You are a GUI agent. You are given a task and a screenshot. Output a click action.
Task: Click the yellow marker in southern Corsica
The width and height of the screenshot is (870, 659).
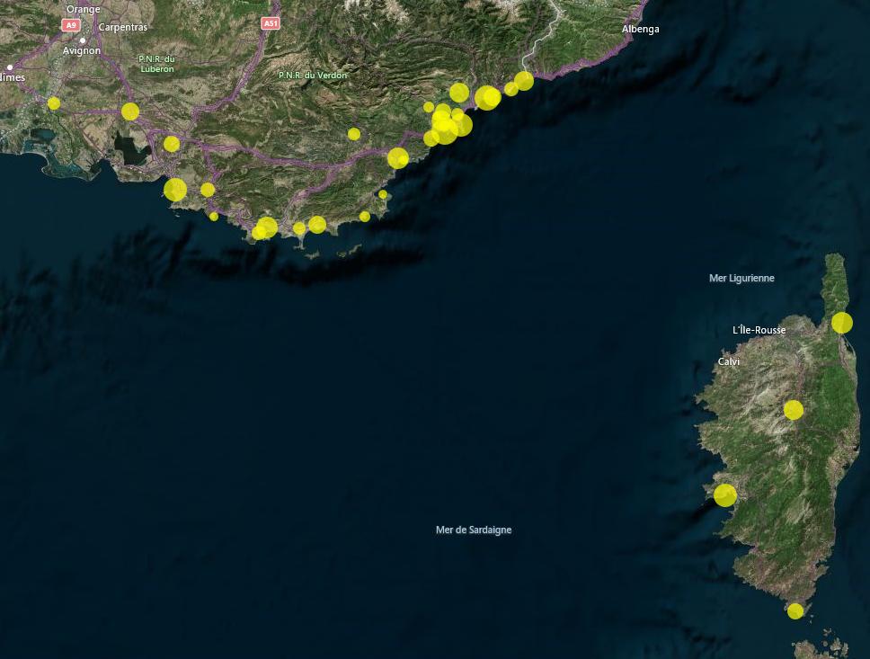(795, 610)
